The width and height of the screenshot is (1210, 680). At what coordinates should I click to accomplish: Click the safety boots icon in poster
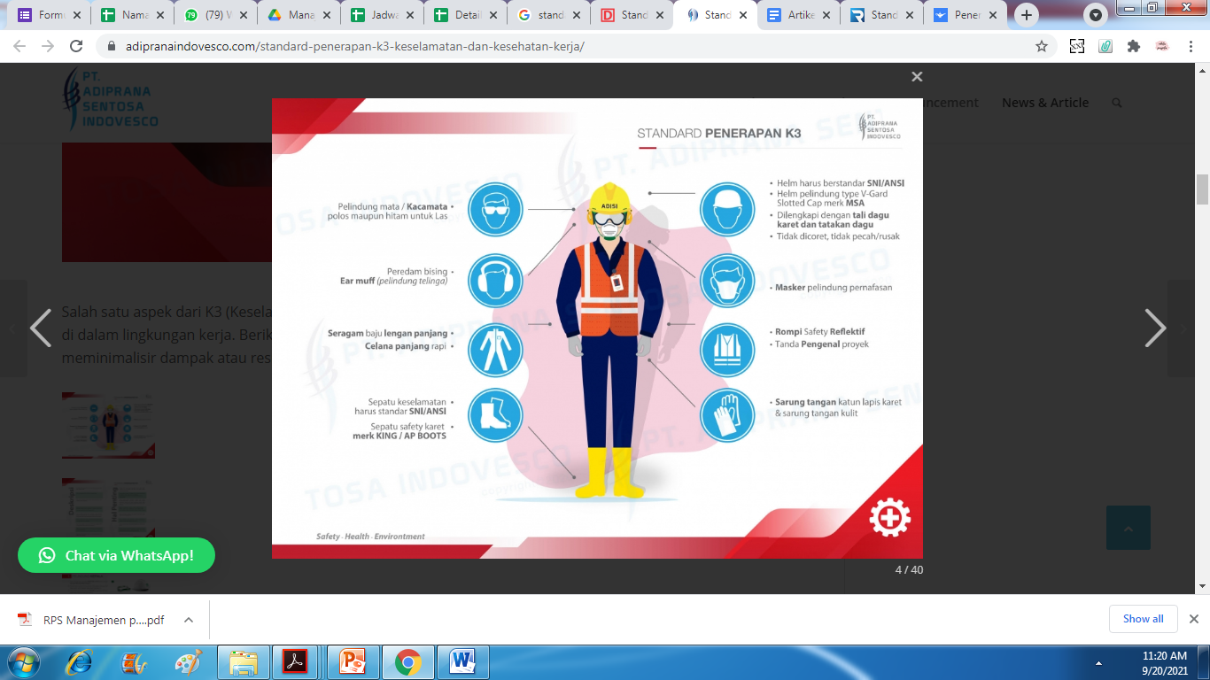pyautogui.click(x=495, y=416)
